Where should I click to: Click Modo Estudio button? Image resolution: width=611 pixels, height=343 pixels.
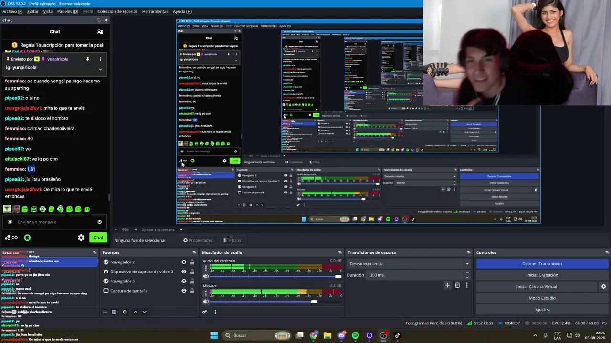(x=542, y=298)
